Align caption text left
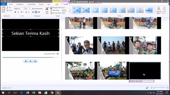170x95 pixels. coord(33,12)
